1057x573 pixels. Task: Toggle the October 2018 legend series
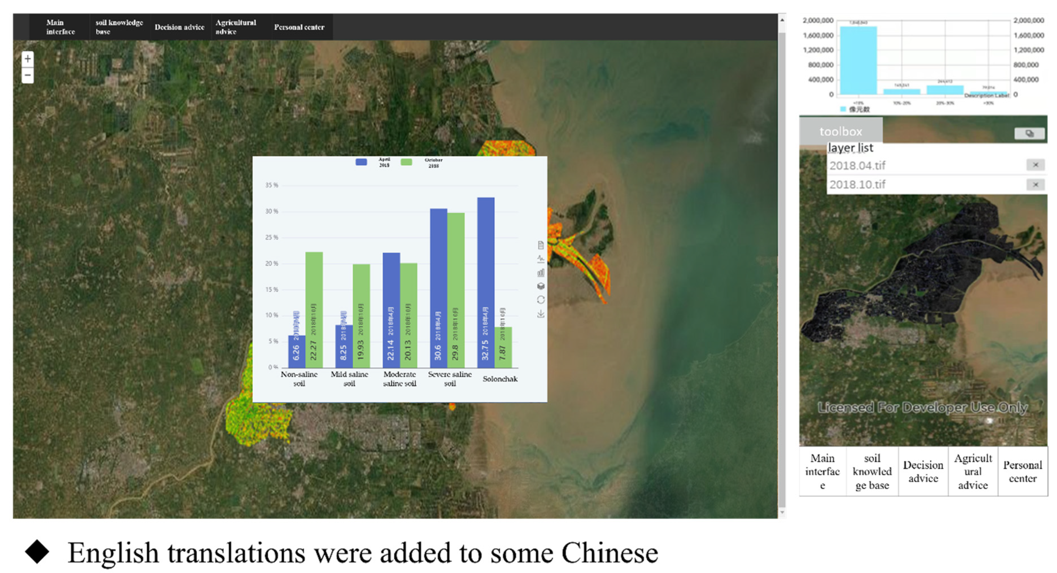coord(406,162)
